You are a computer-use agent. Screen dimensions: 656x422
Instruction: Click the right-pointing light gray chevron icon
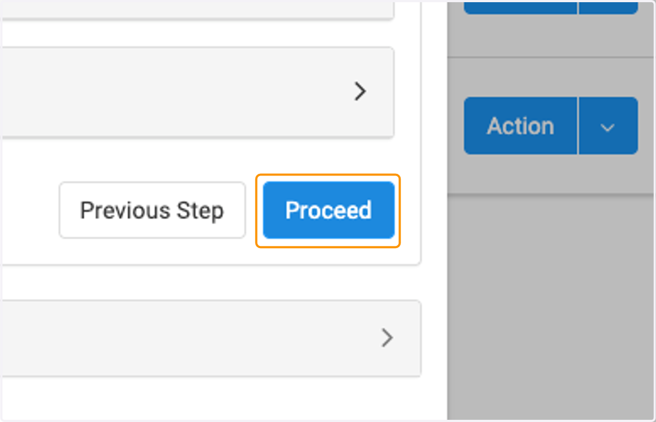[387, 338]
